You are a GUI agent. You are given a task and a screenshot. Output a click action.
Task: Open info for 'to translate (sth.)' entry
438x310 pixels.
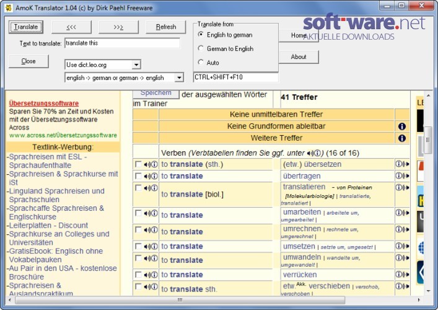pos(154,164)
